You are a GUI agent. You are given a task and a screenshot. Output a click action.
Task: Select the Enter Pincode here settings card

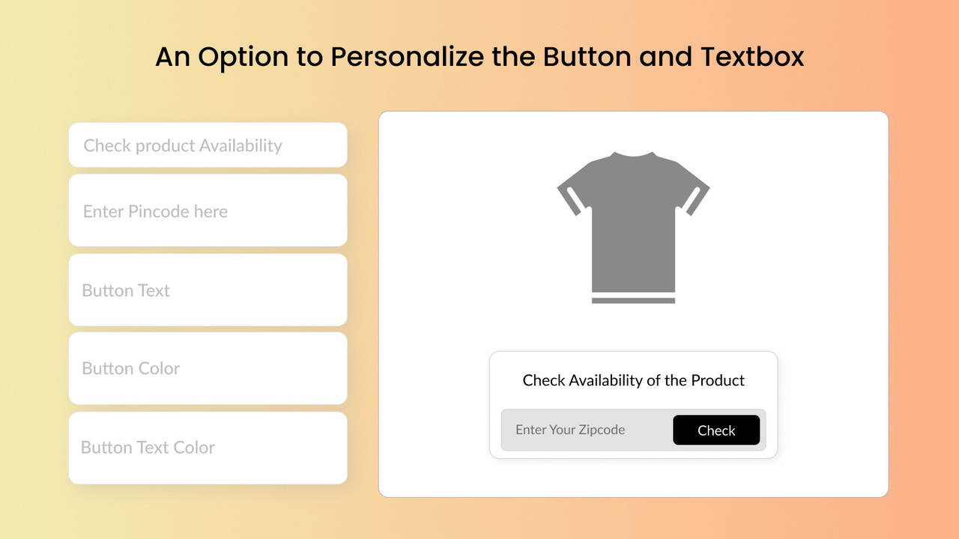coord(208,210)
